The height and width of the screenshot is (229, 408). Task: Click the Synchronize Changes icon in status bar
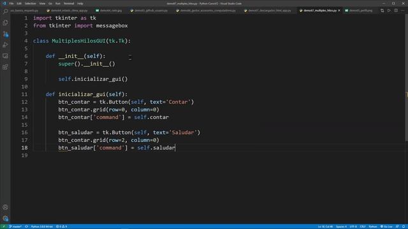[x=26, y=226]
